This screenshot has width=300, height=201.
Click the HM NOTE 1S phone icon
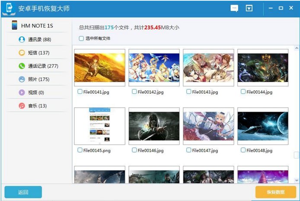14,25
